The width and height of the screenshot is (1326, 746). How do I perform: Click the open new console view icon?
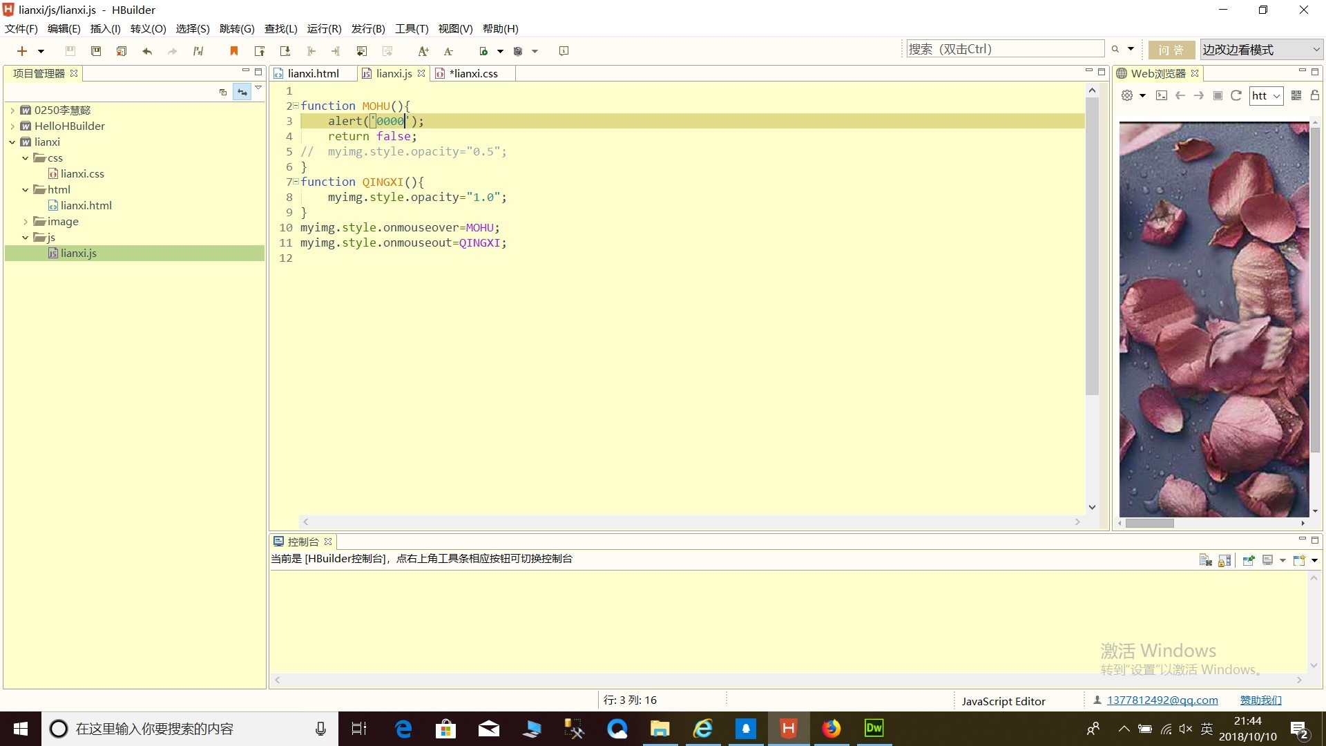1300,560
